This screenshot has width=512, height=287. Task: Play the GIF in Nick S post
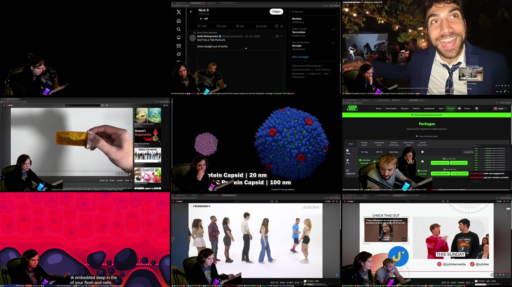click(201, 19)
